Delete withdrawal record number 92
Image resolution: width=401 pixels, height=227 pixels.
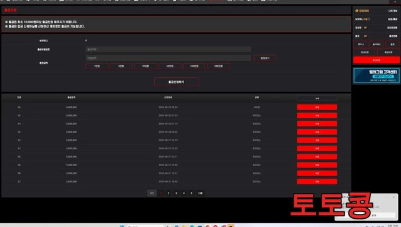[317, 140]
